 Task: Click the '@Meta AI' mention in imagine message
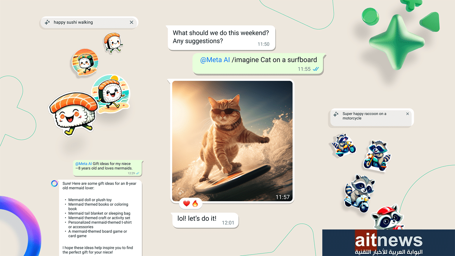pyautogui.click(x=215, y=60)
